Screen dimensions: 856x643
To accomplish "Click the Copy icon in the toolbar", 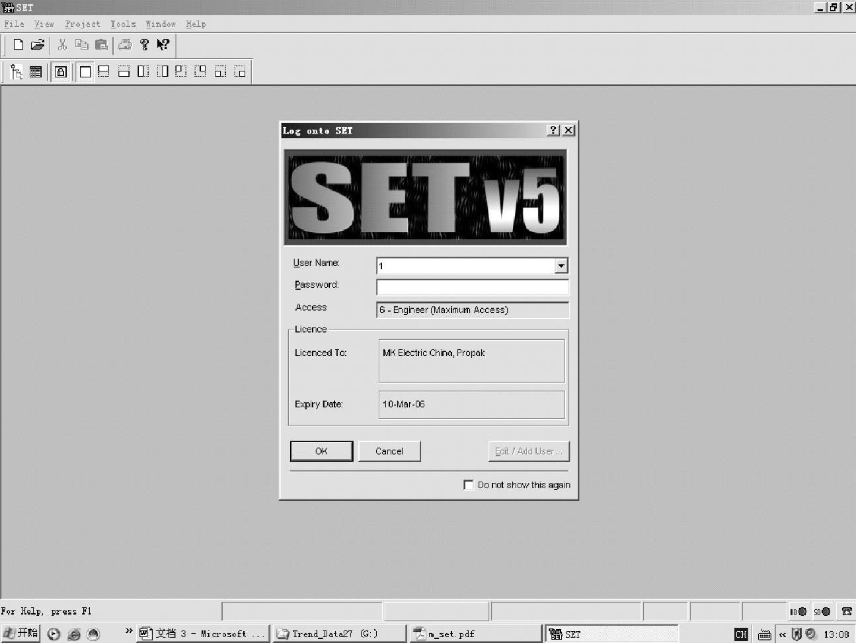I will tap(82, 45).
